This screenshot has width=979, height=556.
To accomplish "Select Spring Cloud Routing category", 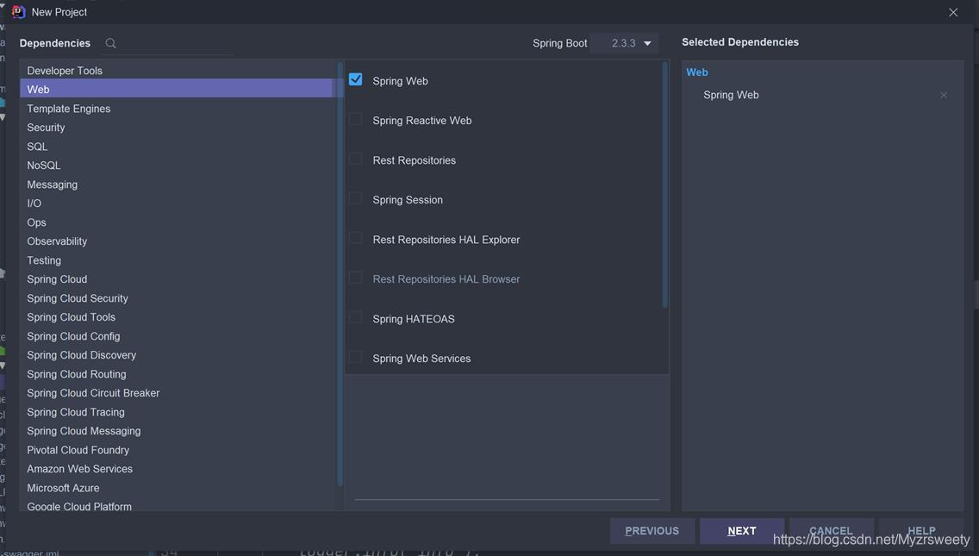I will pos(178,374).
